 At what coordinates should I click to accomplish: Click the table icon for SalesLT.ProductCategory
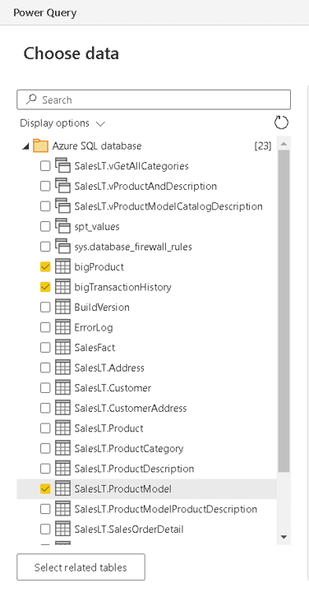[62, 449]
